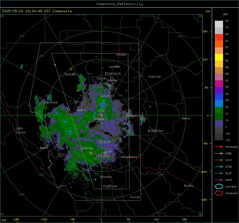239x223 pixels.
Task: Click the RockyMH label
Action: click(70, 74)
